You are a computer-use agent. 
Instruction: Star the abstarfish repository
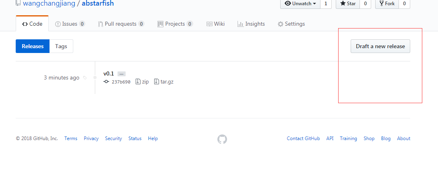[348, 4]
